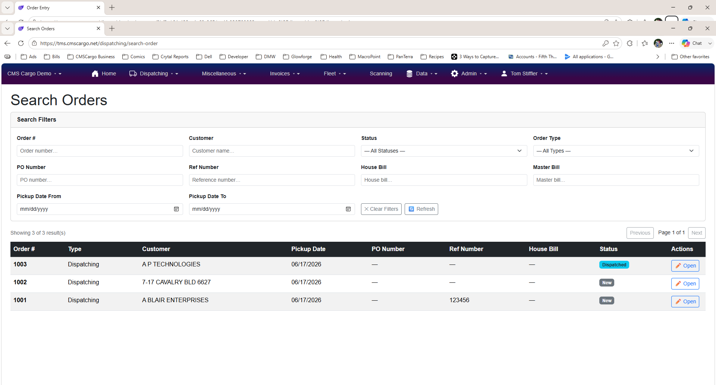This screenshot has width=716, height=385.
Task: Expand the Status all statuses dropdown
Action: click(x=444, y=151)
